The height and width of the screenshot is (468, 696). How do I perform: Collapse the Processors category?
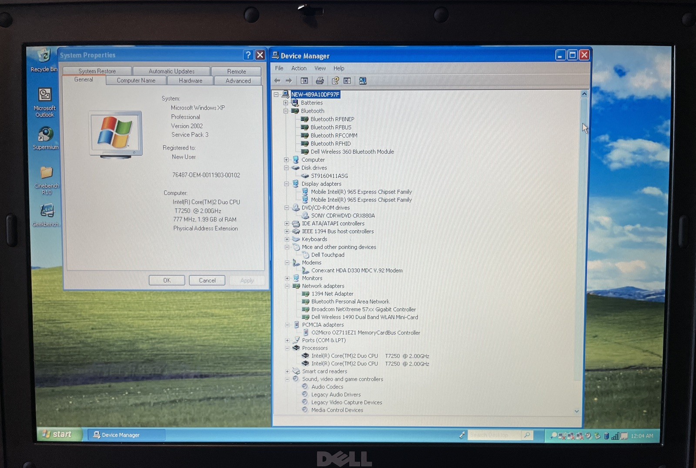click(287, 348)
